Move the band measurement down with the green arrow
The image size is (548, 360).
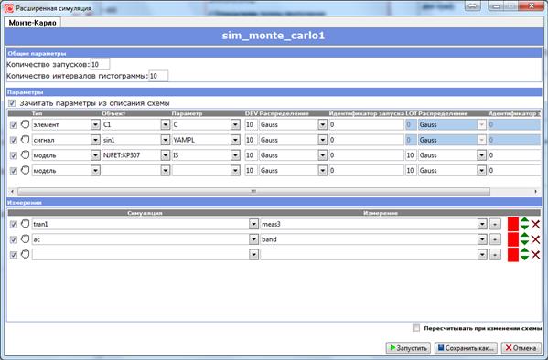524,243
